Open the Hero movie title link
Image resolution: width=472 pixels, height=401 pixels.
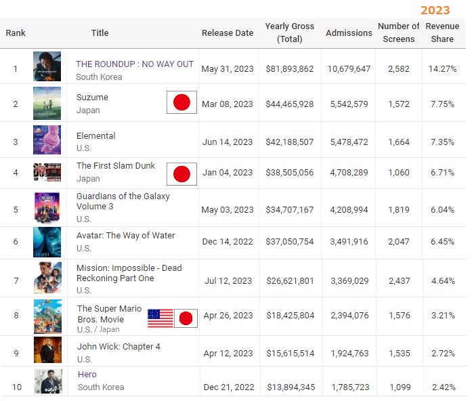click(87, 374)
